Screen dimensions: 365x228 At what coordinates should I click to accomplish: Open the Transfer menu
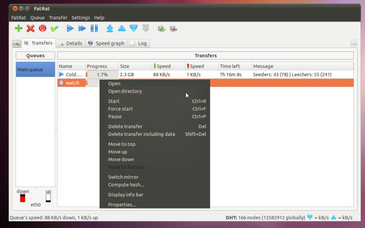[x=58, y=18]
